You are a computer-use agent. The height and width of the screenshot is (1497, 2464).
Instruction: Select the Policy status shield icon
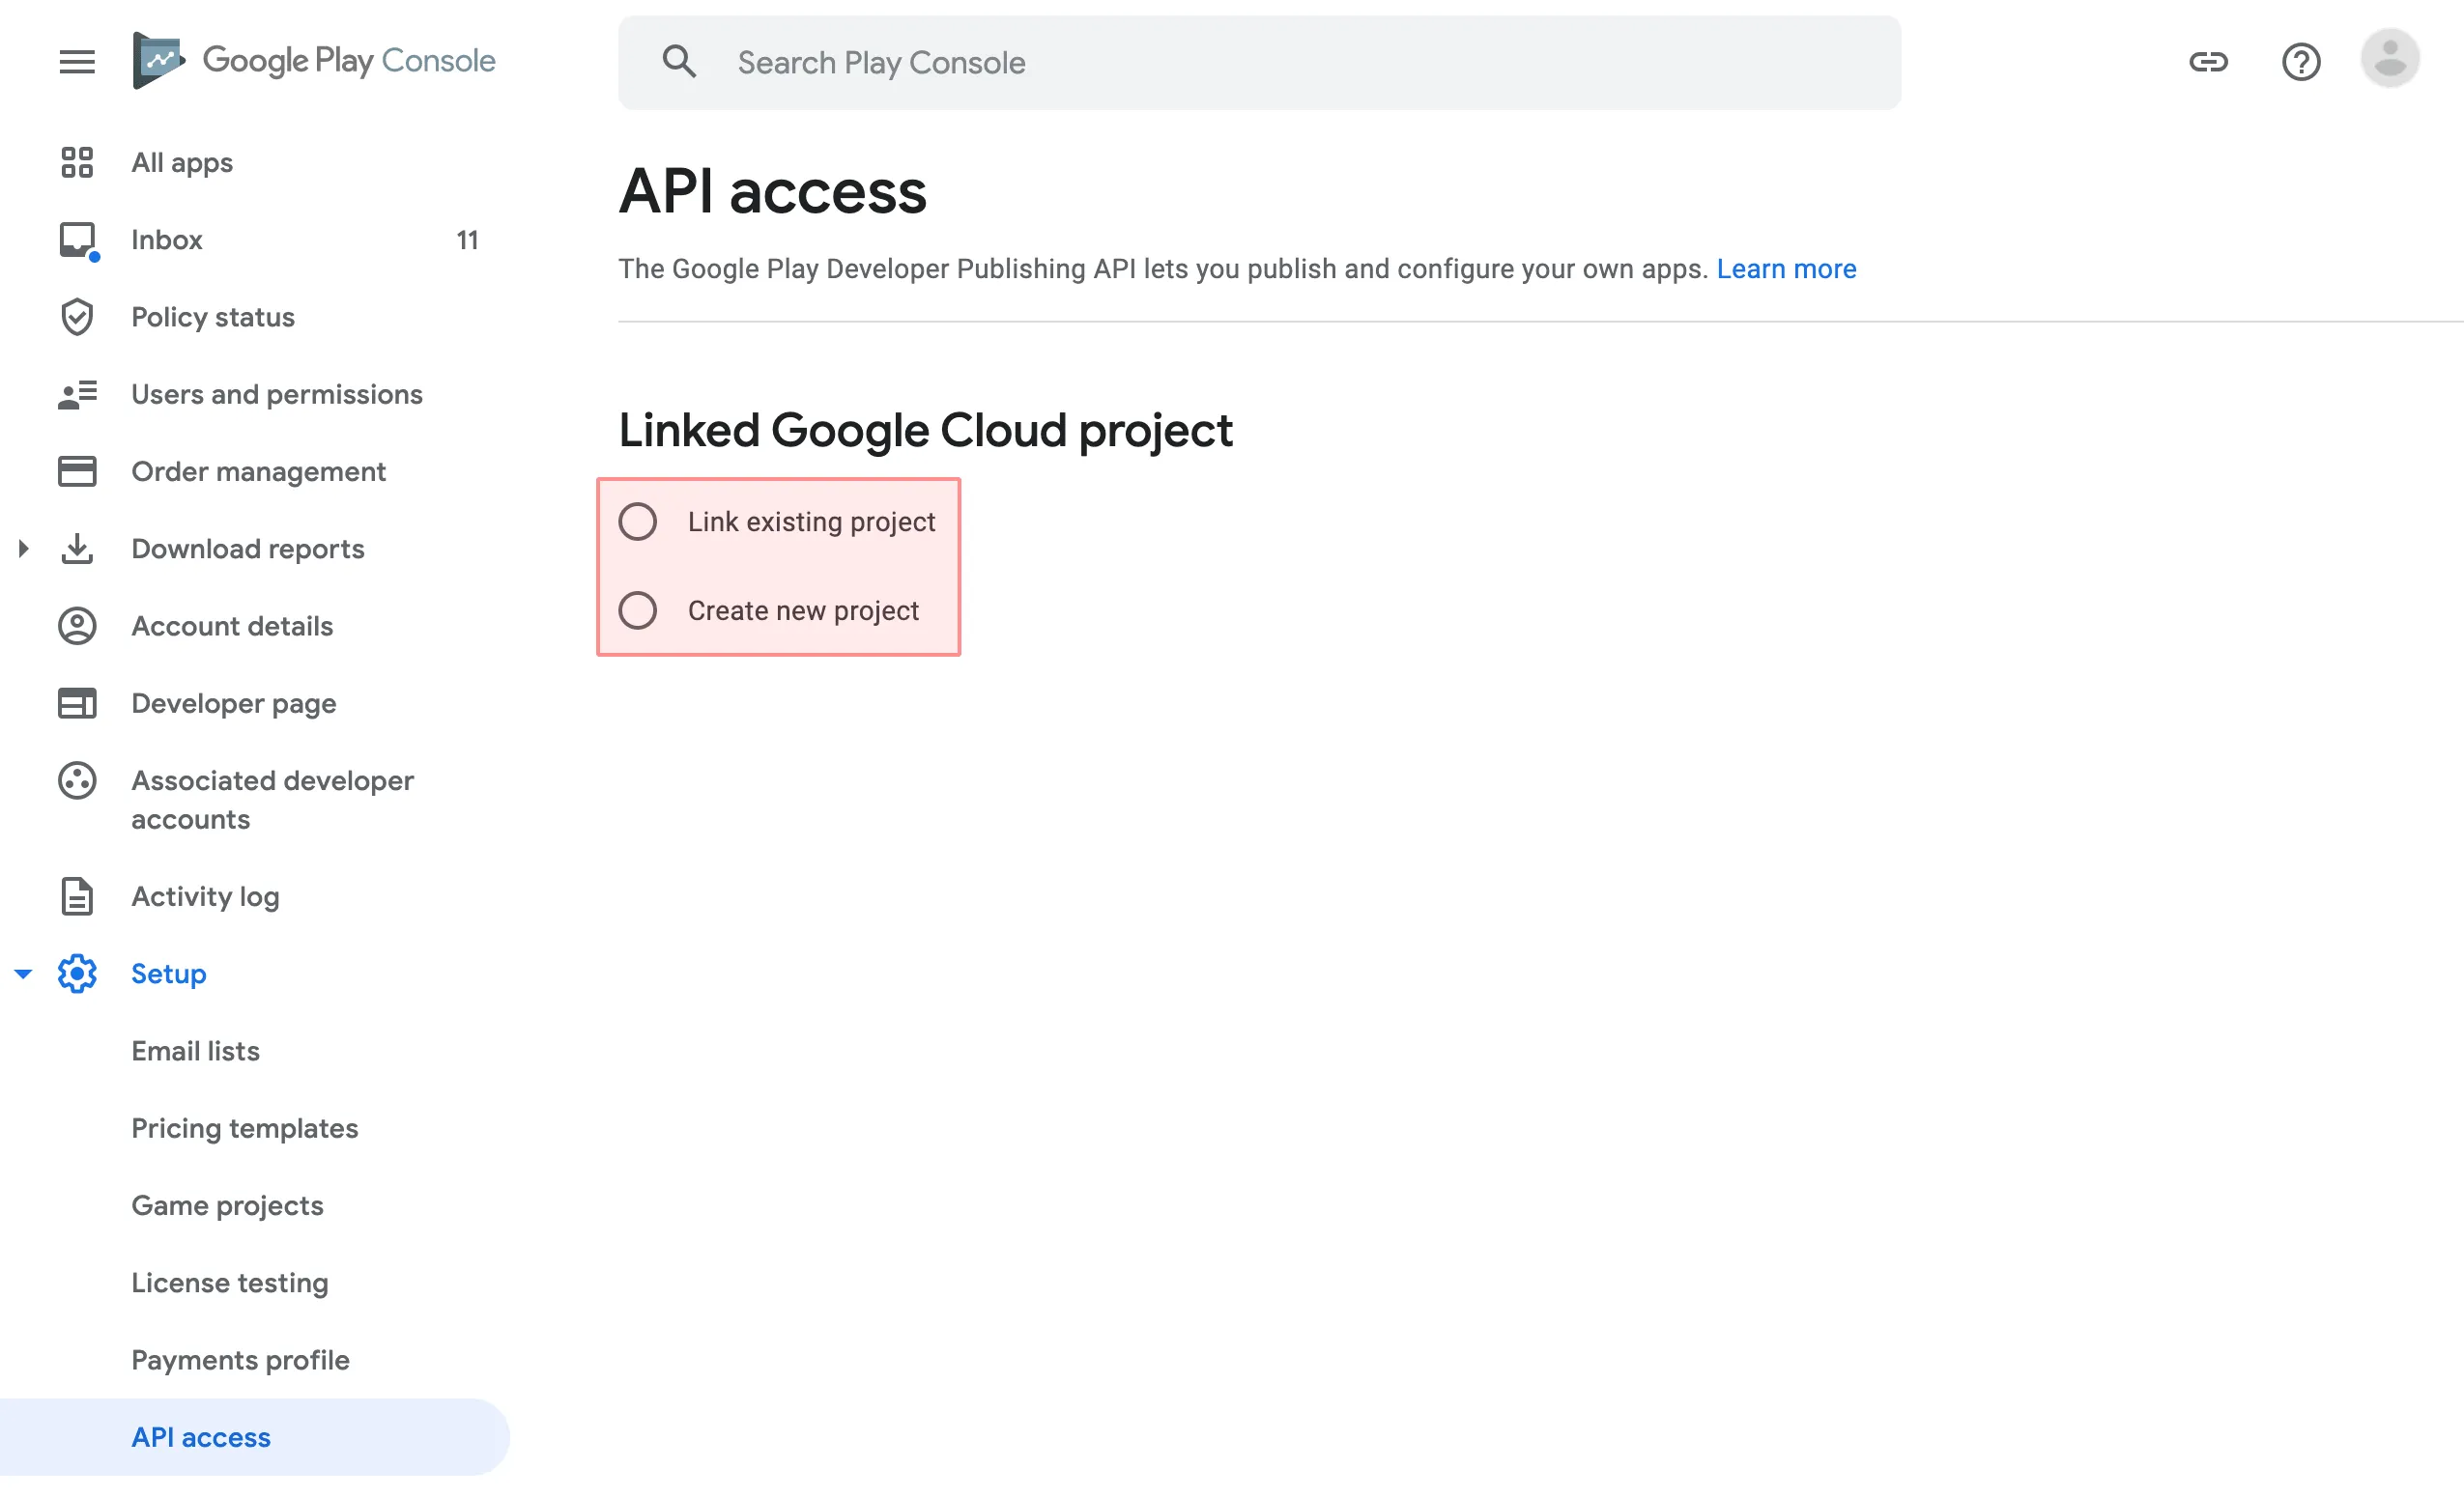[77, 317]
